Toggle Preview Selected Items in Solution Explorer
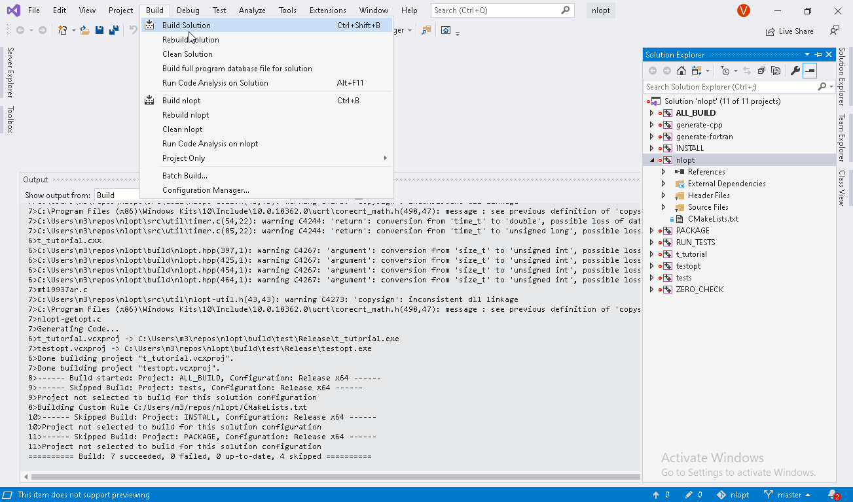Screen dimensions: 853x502 (810, 71)
